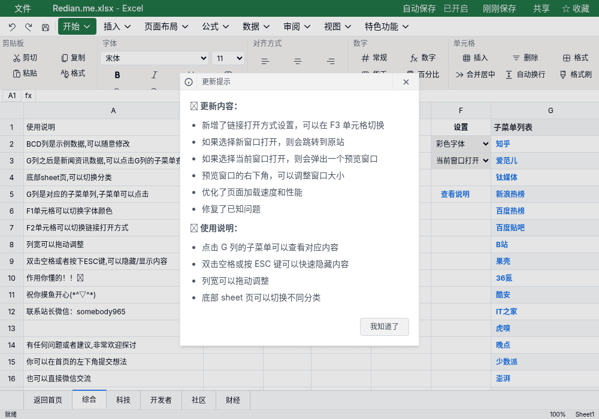Click the 返回首页 tab
599x419 pixels.
click(x=48, y=400)
